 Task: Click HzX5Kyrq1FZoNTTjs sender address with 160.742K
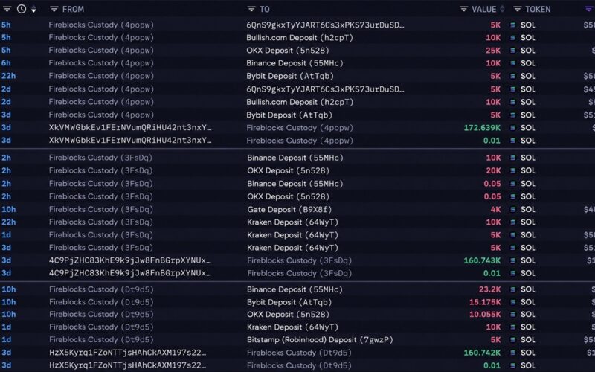tap(127, 353)
